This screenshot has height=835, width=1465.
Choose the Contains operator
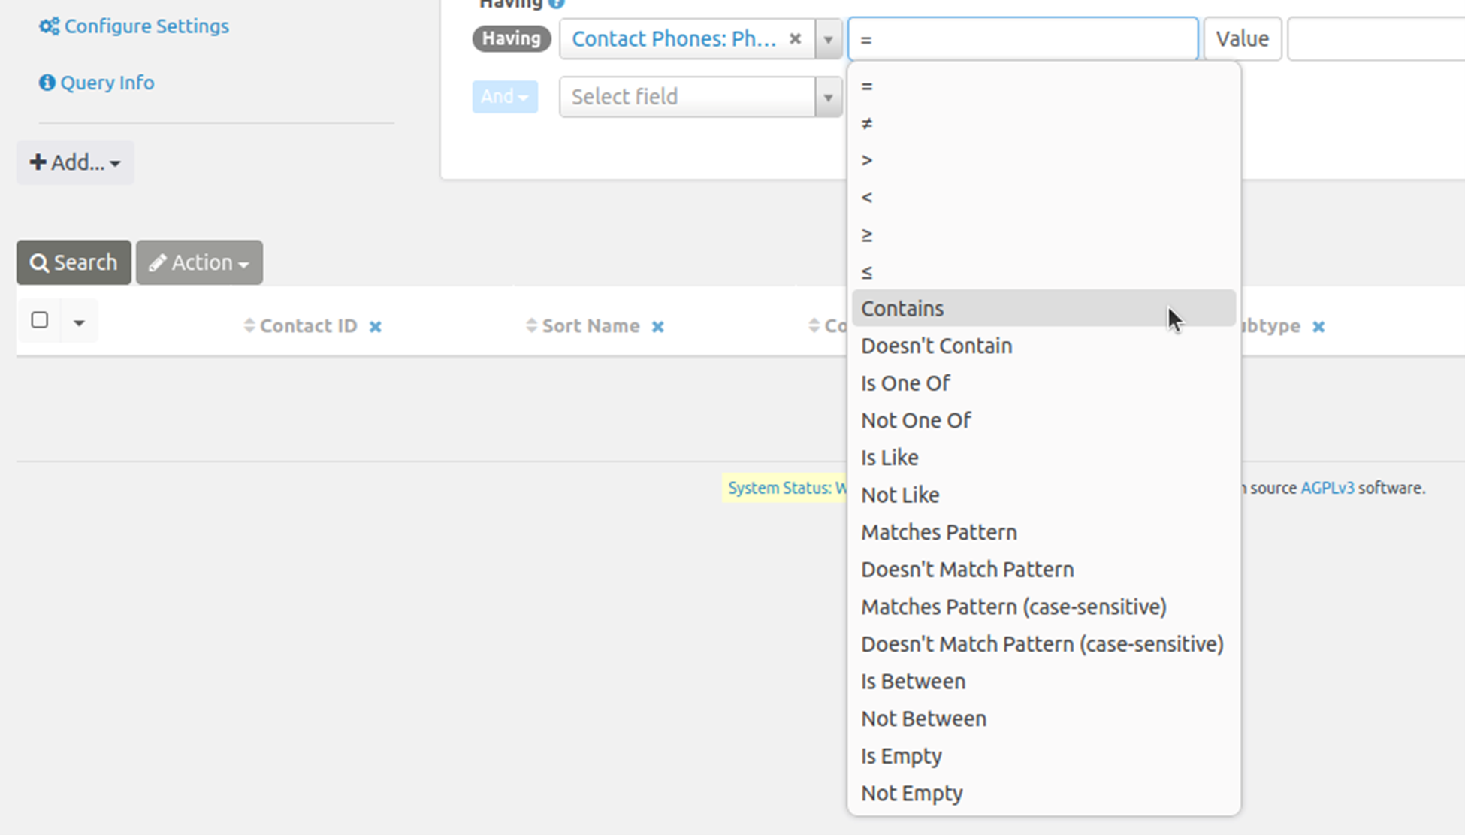pyautogui.click(x=902, y=309)
